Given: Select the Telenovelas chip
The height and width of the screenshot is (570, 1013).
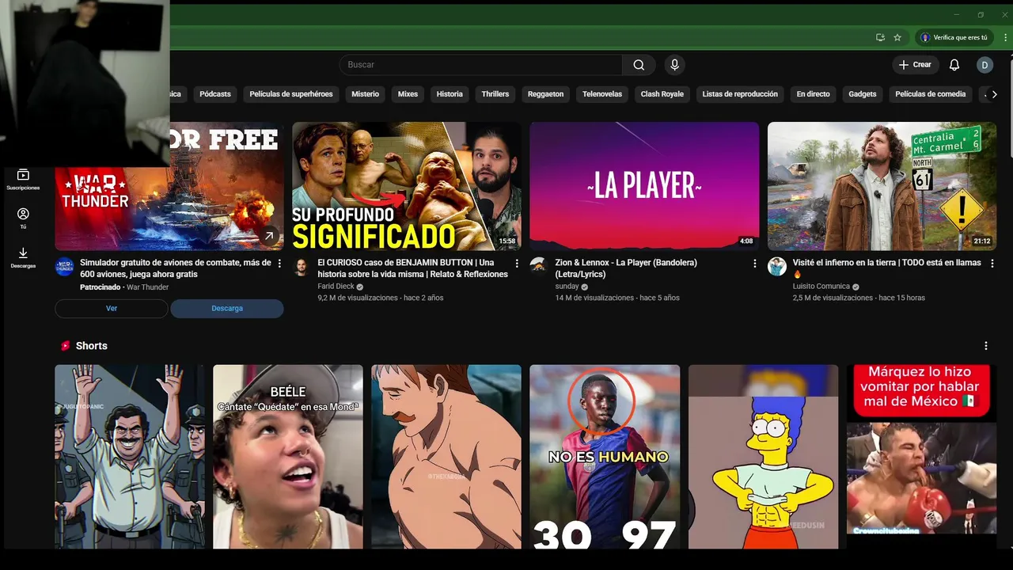Looking at the screenshot, I should pyautogui.click(x=602, y=94).
